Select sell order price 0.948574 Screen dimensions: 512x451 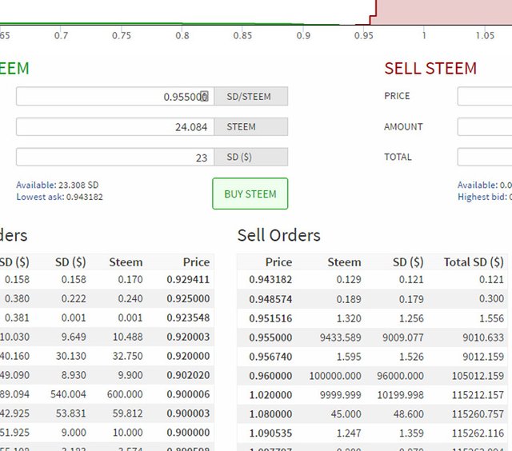point(270,299)
